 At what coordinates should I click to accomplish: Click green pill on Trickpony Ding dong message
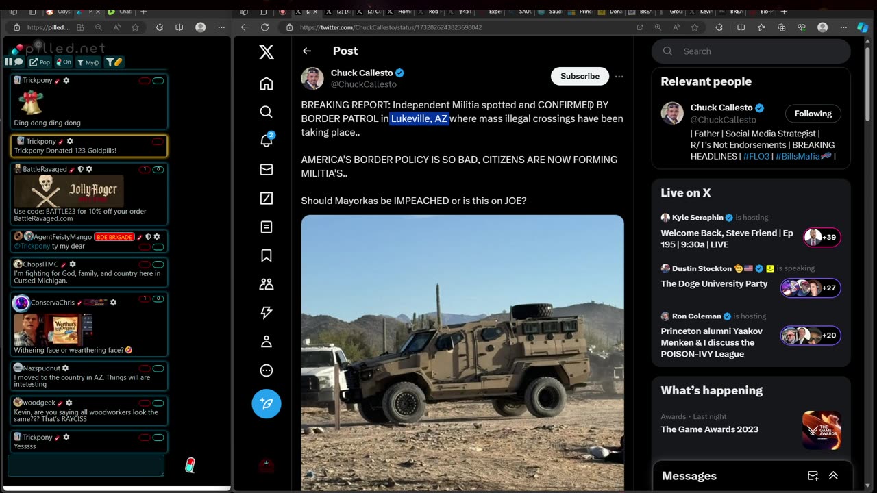point(158,81)
